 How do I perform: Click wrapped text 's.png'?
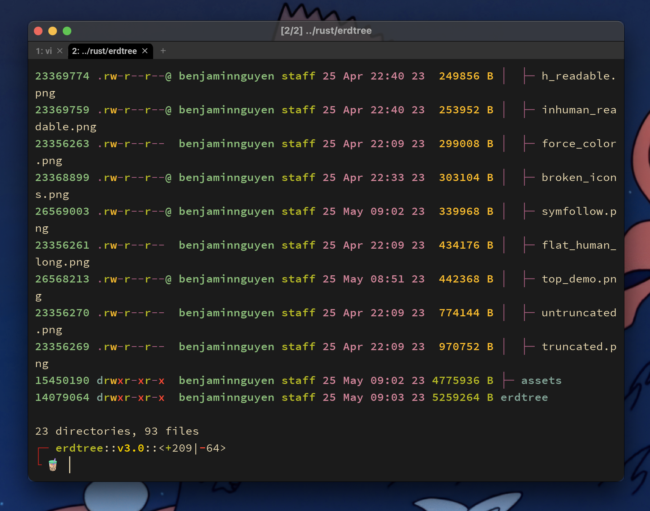point(52,194)
